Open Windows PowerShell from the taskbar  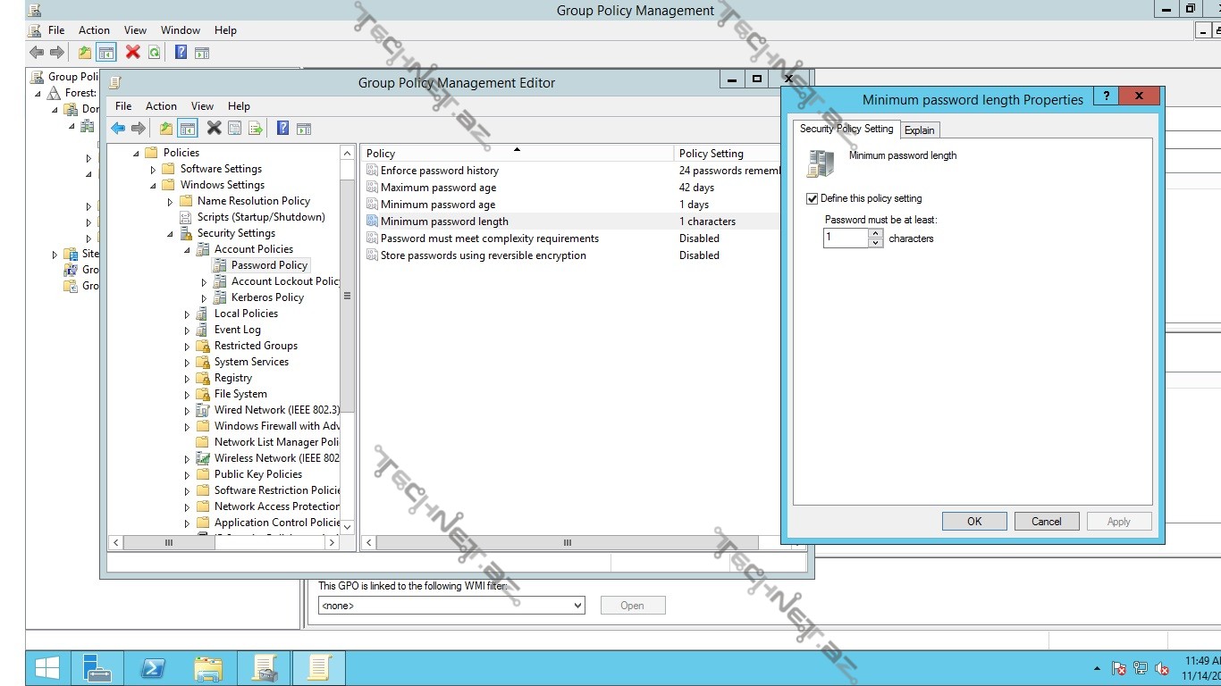pyautogui.click(x=153, y=668)
